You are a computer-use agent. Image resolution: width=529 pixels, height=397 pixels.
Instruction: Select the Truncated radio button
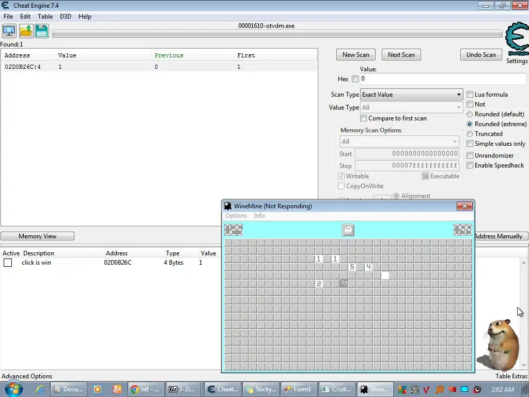click(470, 134)
